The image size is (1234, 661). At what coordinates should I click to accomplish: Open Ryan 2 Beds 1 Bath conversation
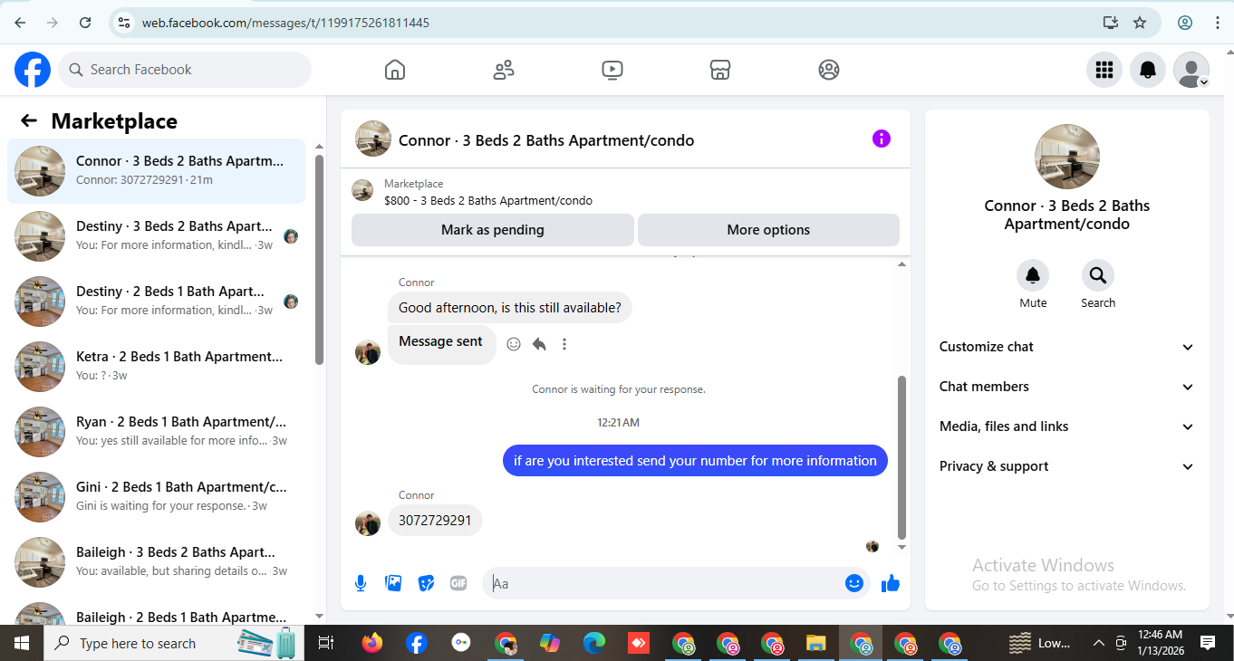pyautogui.click(x=156, y=432)
